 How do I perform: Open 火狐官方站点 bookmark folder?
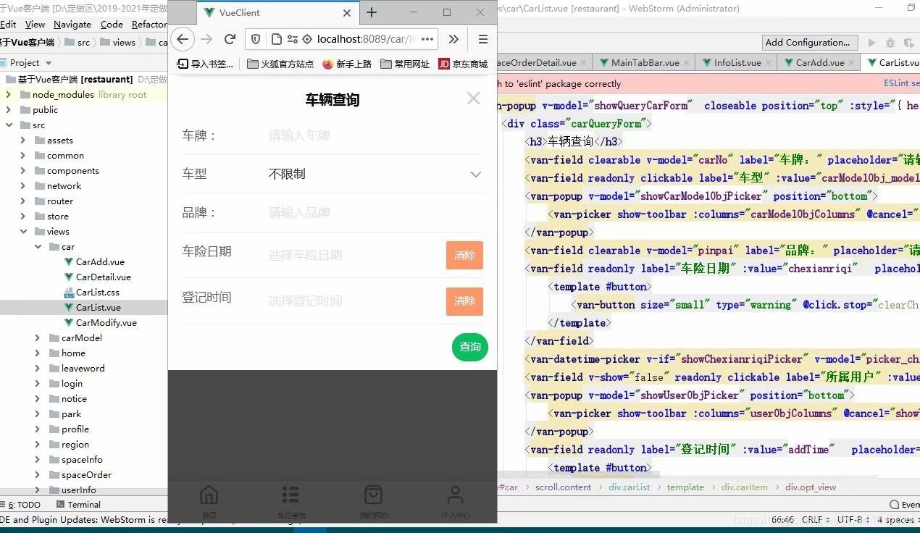point(280,64)
